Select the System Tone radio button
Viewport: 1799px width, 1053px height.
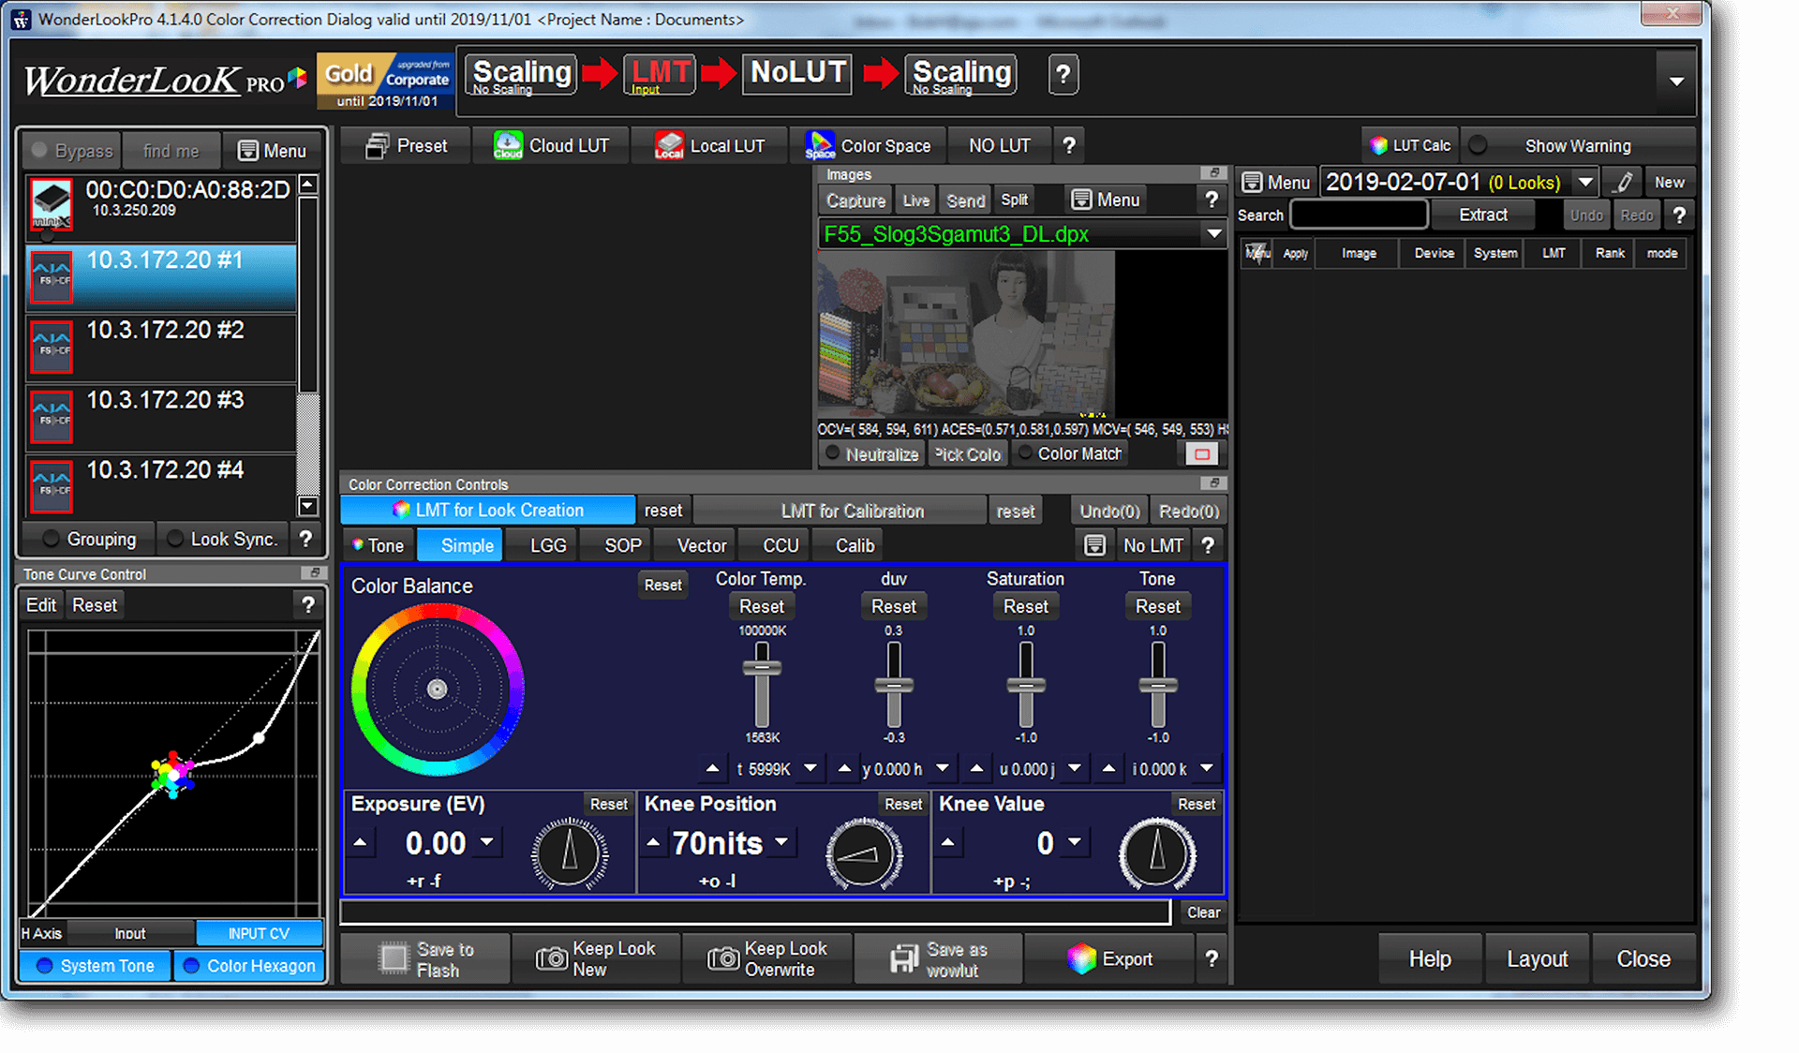click(x=45, y=966)
